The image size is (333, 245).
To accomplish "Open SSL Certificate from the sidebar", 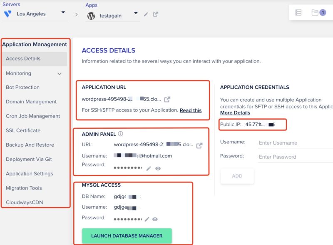I will (23, 130).
